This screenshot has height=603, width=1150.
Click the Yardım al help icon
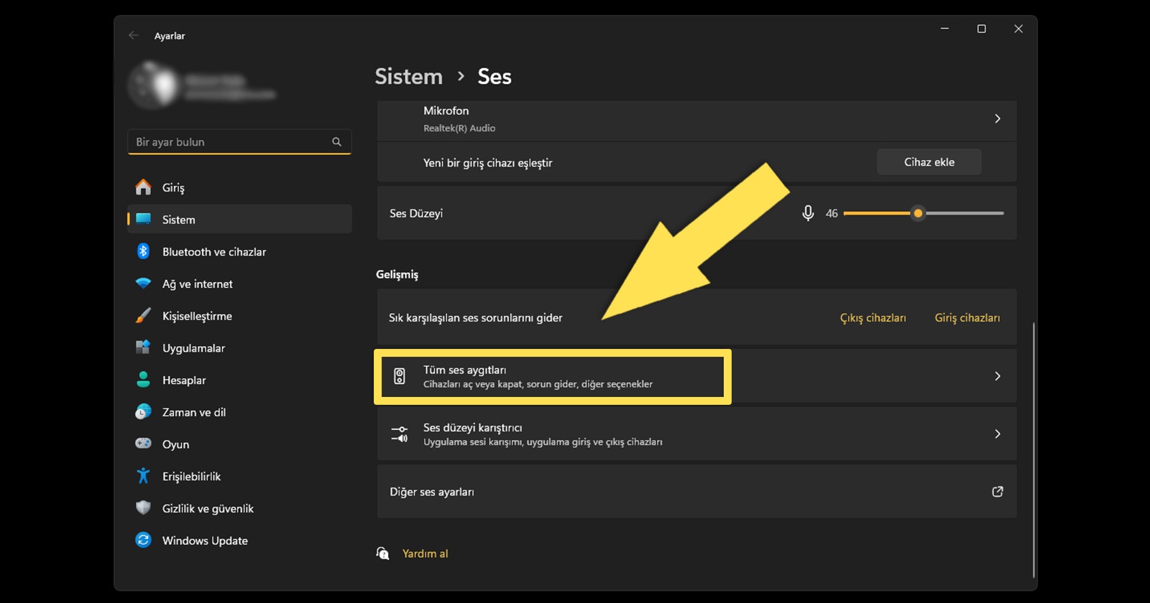coord(383,553)
